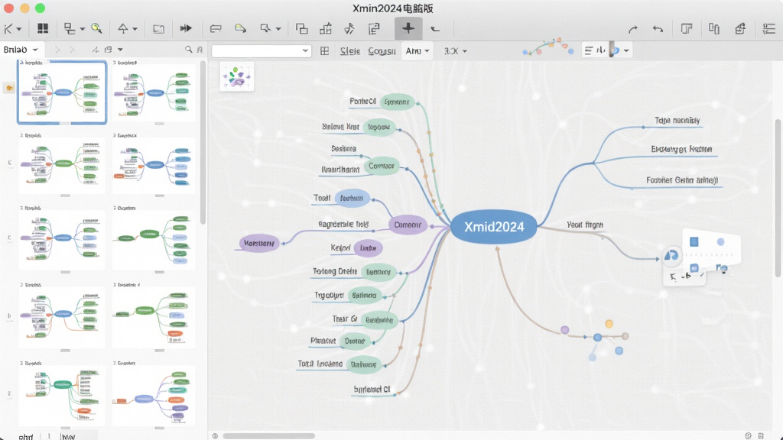This screenshot has width=783, height=440.
Task: Click the structure layout icon in toolbar
Action: pyautogui.click(x=70, y=29)
